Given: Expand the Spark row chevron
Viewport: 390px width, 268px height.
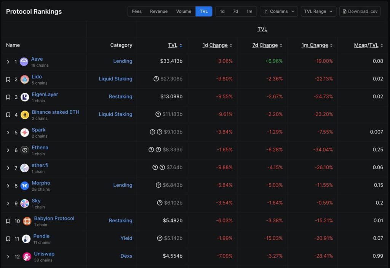Looking at the screenshot, I should (8, 133).
